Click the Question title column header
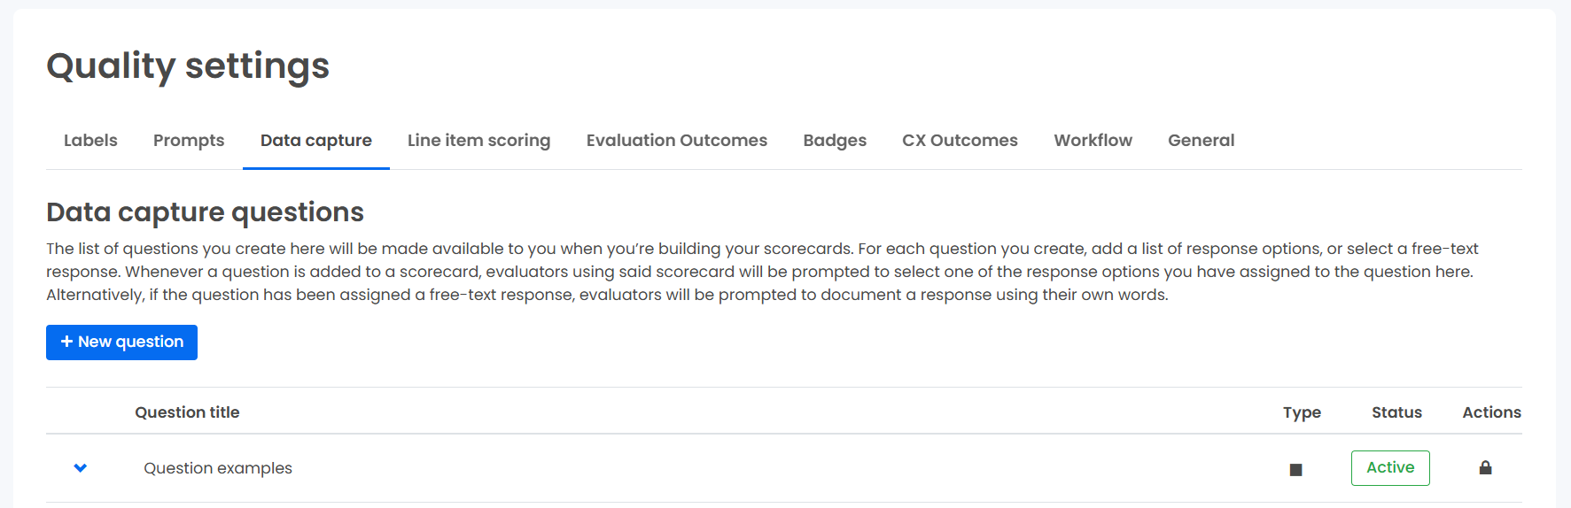The width and height of the screenshot is (1571, 508). [x=187, y=412]
